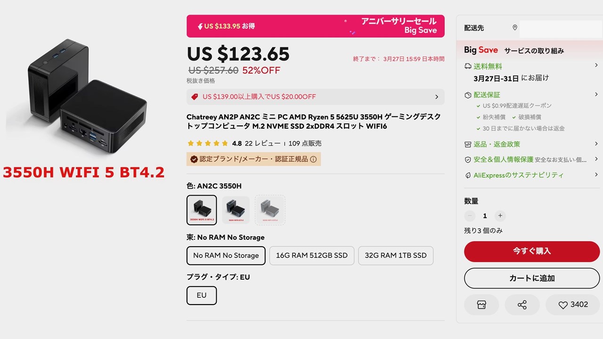Expand the 返品・返金政策 section chevron
603x339 pixels.
click(596, 144)
